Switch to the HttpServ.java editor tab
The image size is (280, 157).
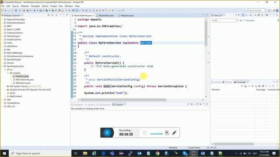tap(127, 16)
